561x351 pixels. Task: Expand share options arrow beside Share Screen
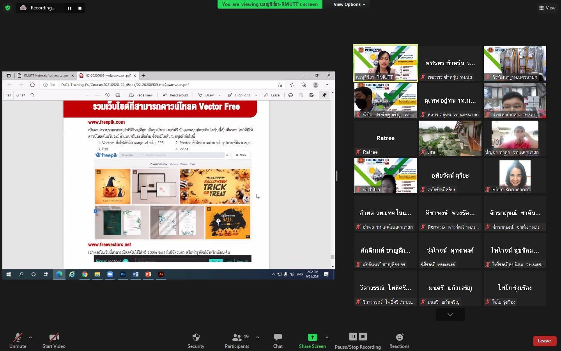click(x=327, y=337)
